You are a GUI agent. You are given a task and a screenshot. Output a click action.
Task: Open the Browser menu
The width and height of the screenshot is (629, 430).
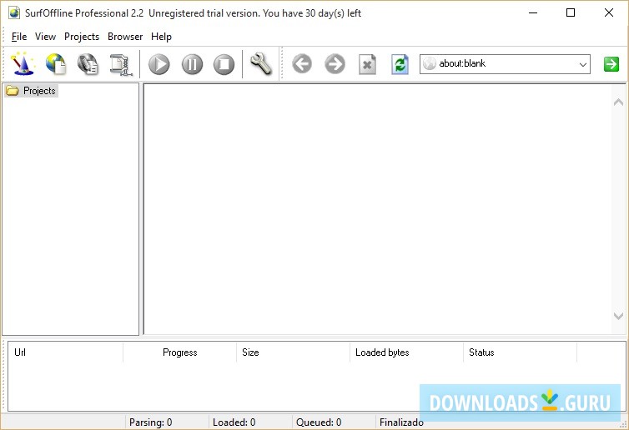(x=125, y=37)
